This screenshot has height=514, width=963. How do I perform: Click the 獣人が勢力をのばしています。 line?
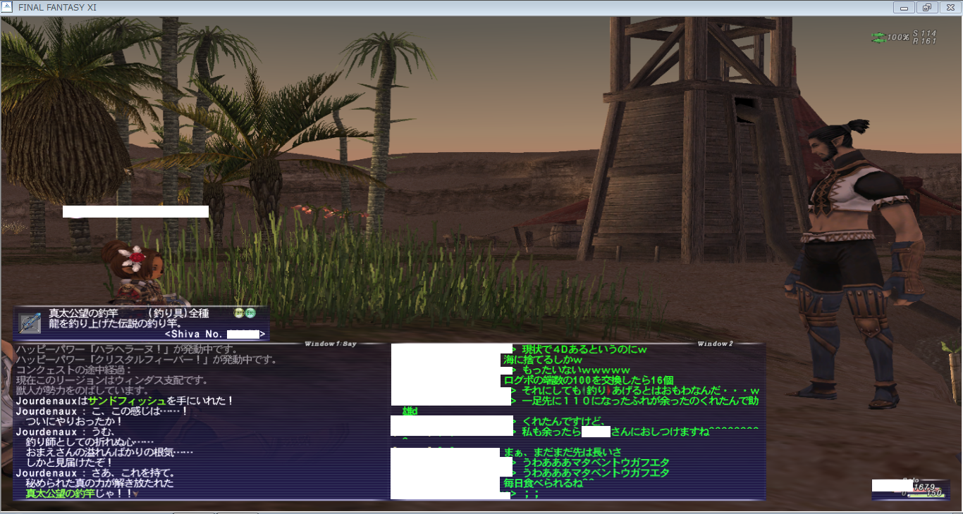click(x=82, y=391)
